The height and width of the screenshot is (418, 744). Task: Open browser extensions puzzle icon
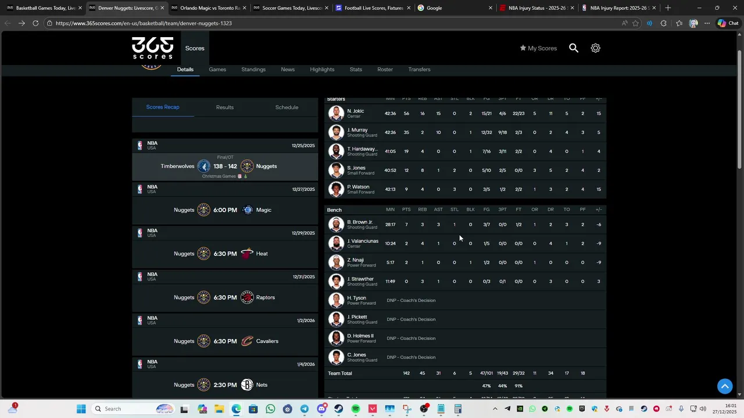pyautogui.click(x=664, y=23)
